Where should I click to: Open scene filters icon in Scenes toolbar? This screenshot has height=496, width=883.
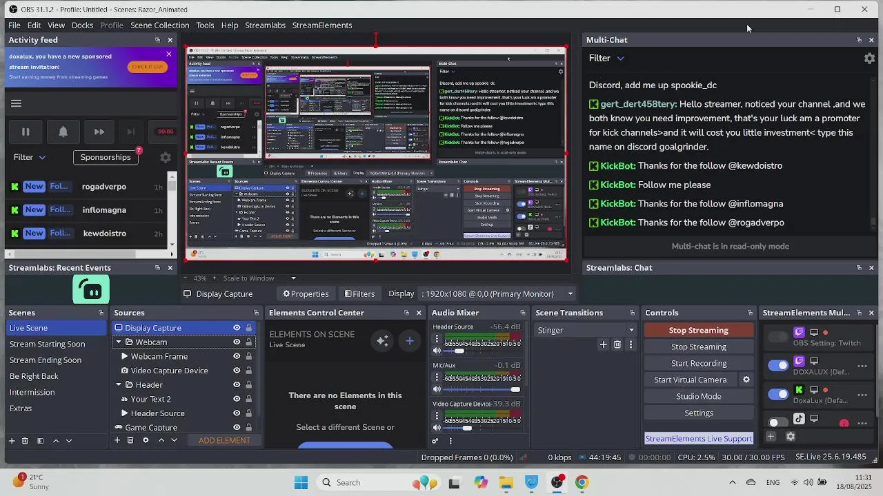pos(40,441)
